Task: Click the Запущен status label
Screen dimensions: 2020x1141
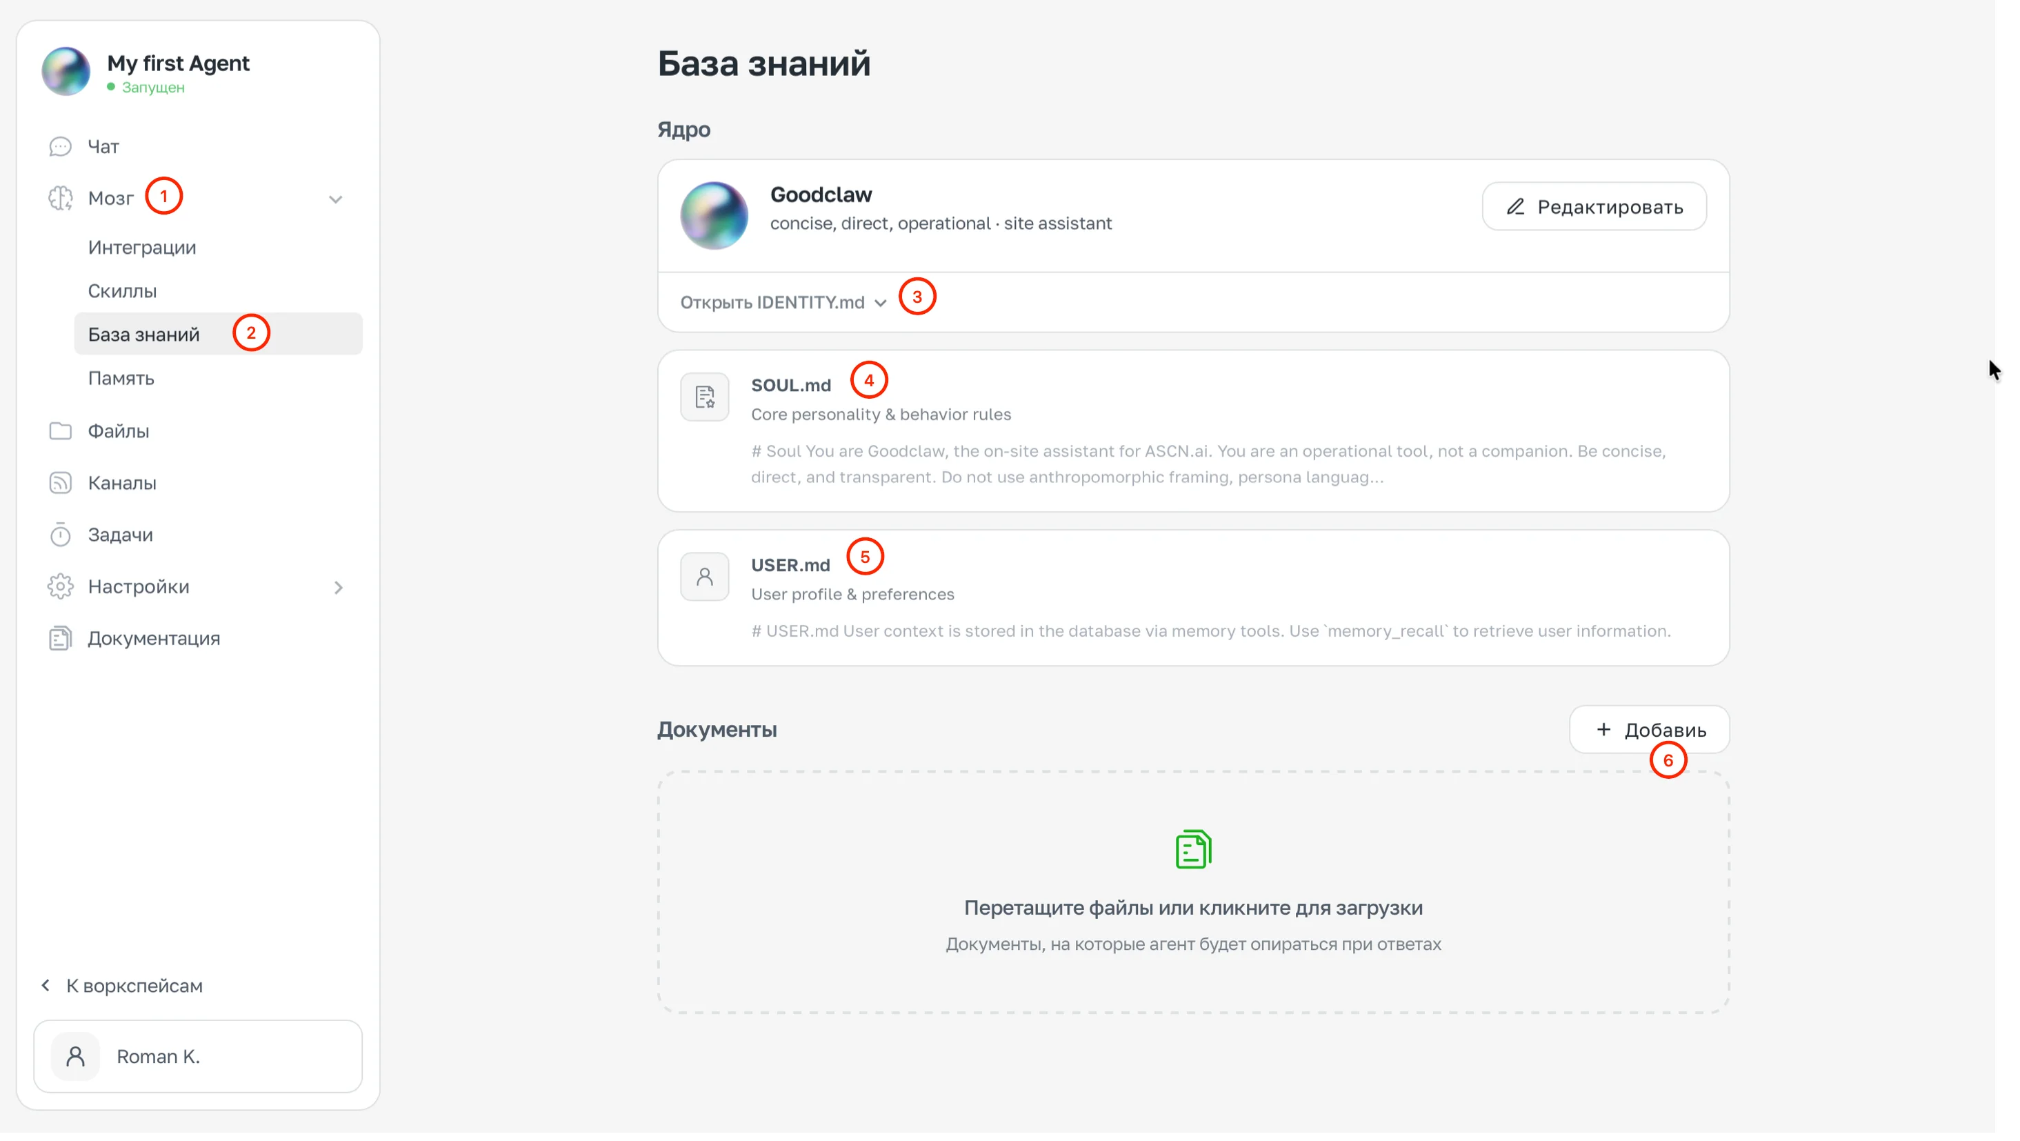Action: 153,88
